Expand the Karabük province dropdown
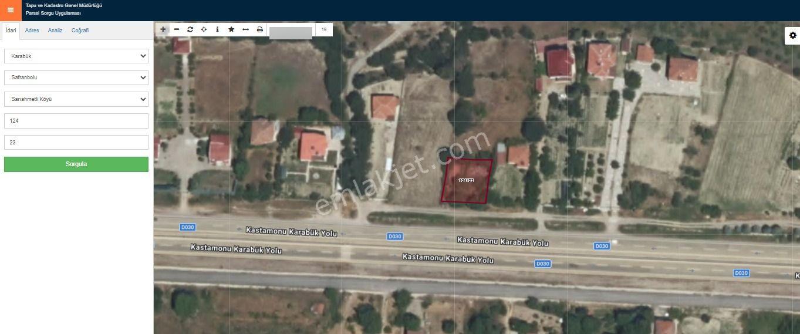Viewport: 800px width, 334px height. pos(76,56)
